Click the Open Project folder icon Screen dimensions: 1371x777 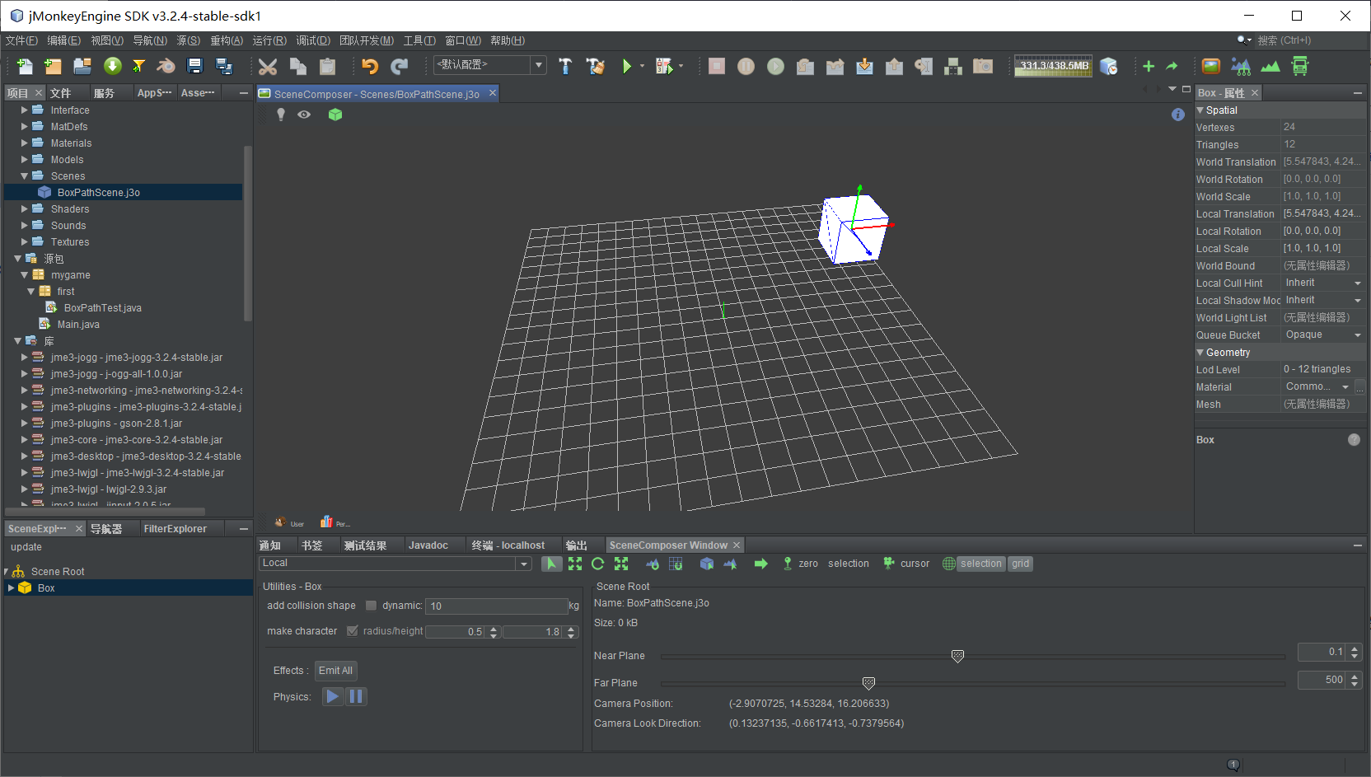(82, 66)
